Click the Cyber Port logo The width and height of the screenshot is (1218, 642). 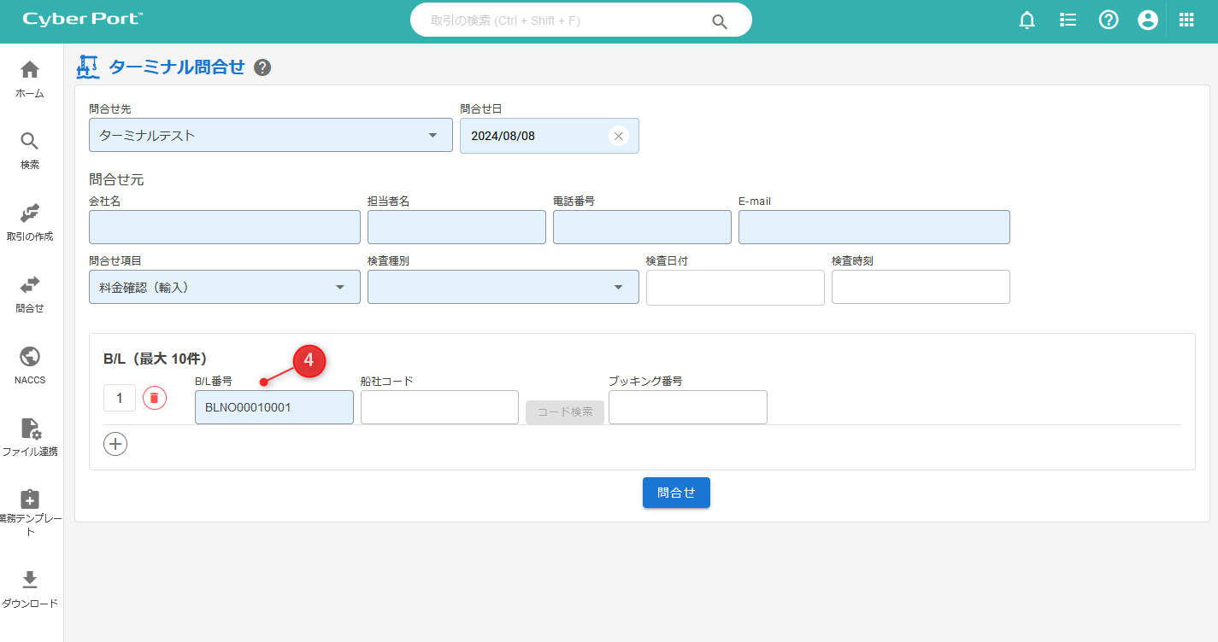coord(83,20)
